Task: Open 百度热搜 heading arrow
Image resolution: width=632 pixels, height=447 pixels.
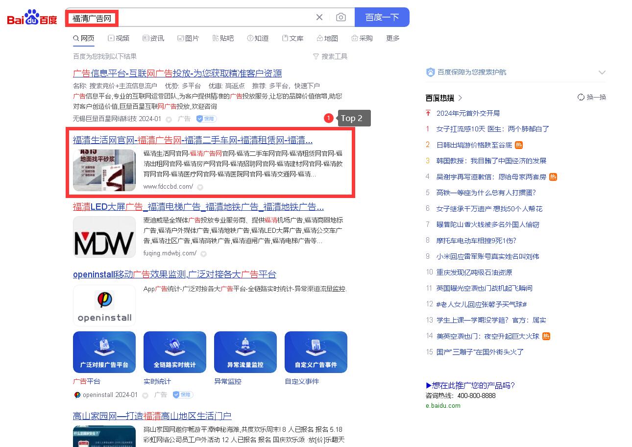Action: 460,98
